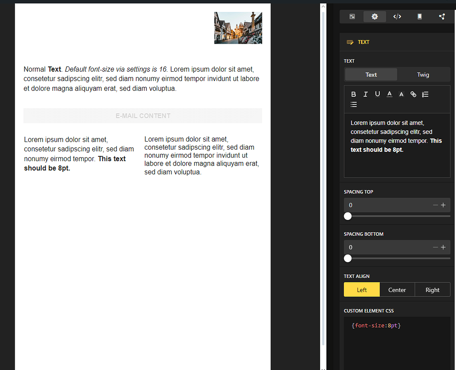Apply underline formatting to the text
This screenshot has width=456, height=370.
tap(377, 94)
